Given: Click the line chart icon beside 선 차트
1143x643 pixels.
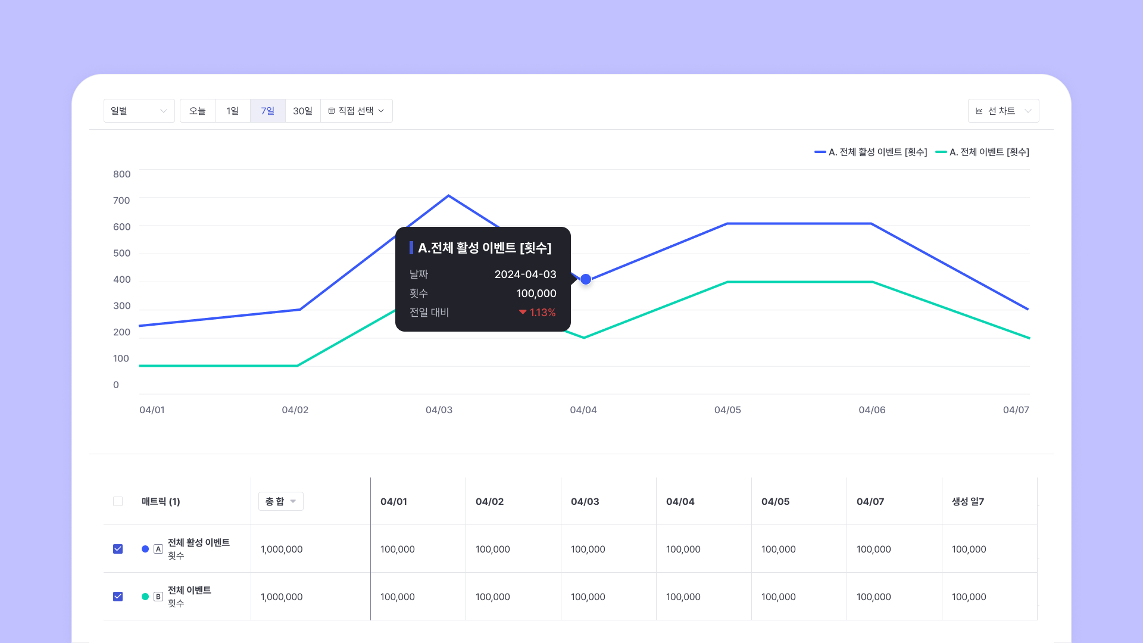Looking at the screenshot, I should click(979, 111).
